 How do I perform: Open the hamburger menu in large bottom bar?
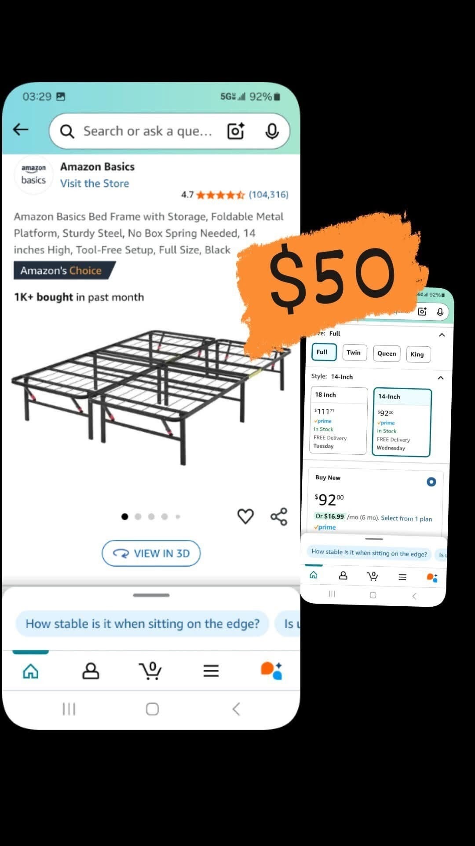click(211, 671)
